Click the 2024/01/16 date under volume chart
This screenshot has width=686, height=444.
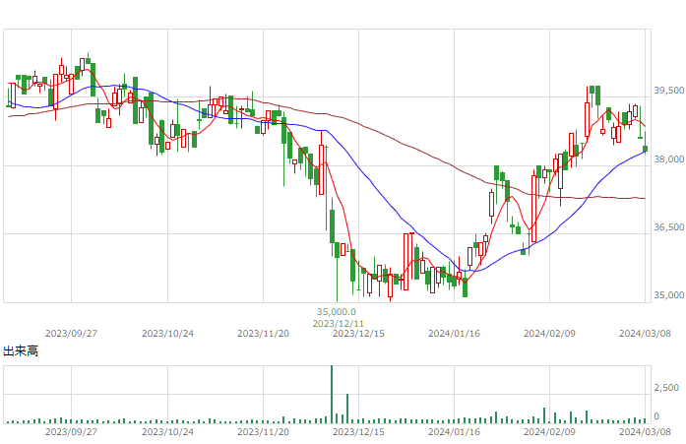(454, 432)
